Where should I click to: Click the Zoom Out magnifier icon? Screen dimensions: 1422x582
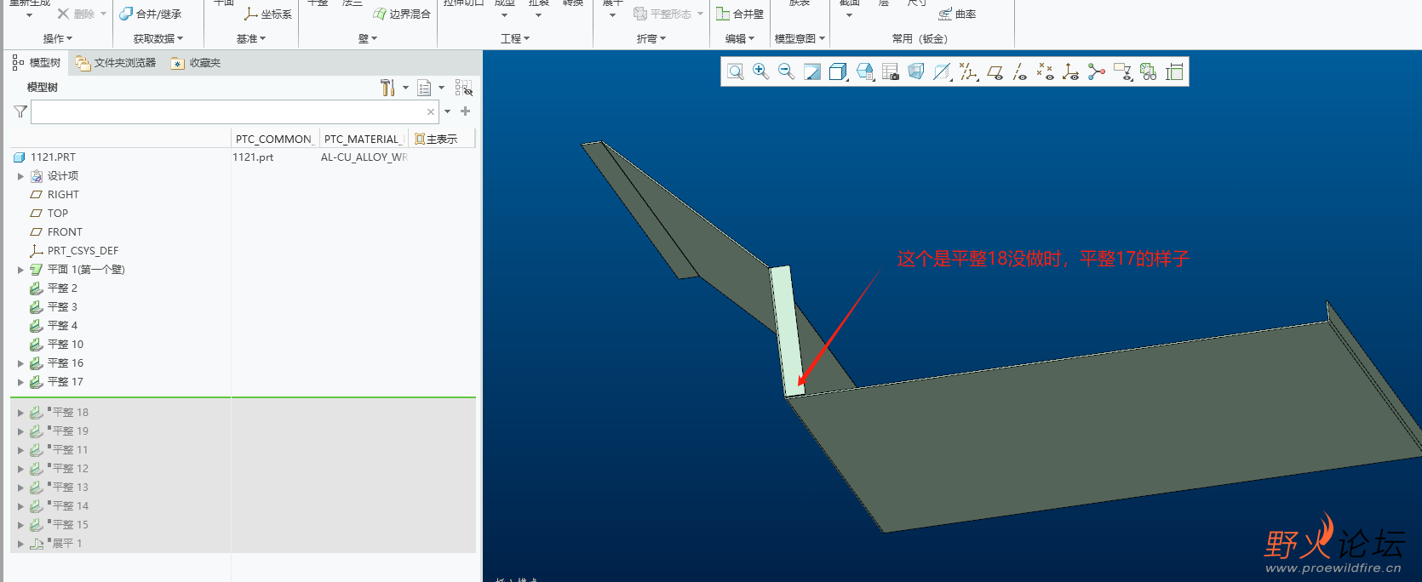coord(787,72)
